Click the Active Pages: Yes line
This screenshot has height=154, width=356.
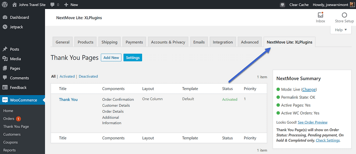pos(294,105)
